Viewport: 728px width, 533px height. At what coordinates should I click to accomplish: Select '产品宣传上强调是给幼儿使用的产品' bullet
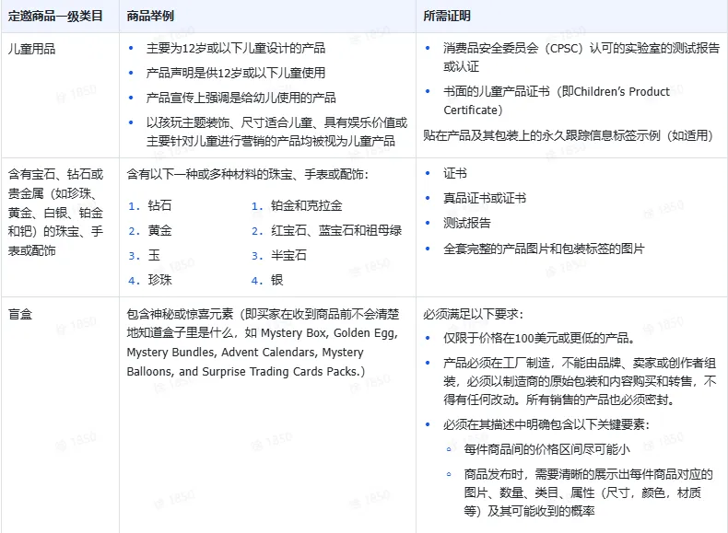pos(241,98)
